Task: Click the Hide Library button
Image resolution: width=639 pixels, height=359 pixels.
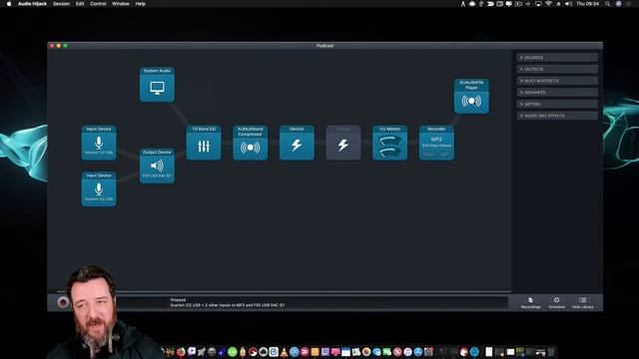Action: [583, 303]
